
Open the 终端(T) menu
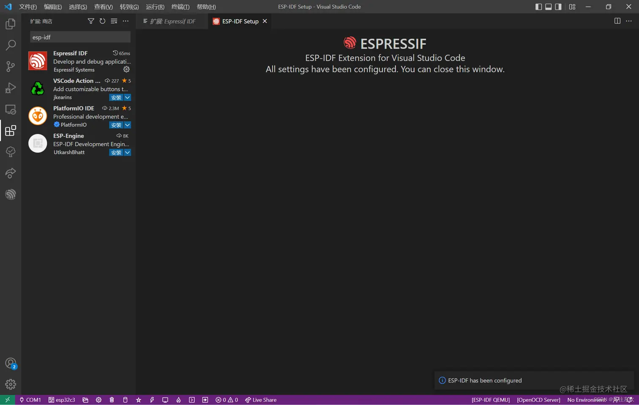coord(180,7)
